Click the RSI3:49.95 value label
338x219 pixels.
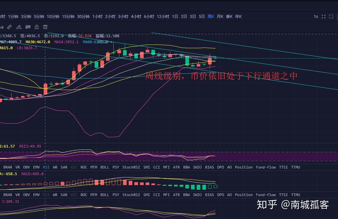pos(30,146)
